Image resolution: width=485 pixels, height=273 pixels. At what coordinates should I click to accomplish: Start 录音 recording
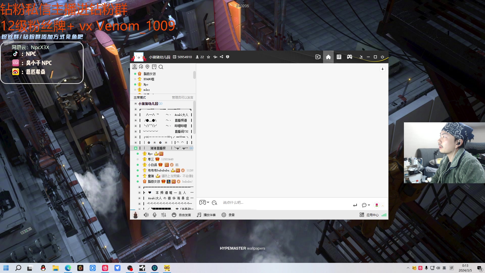click(228, 215)
